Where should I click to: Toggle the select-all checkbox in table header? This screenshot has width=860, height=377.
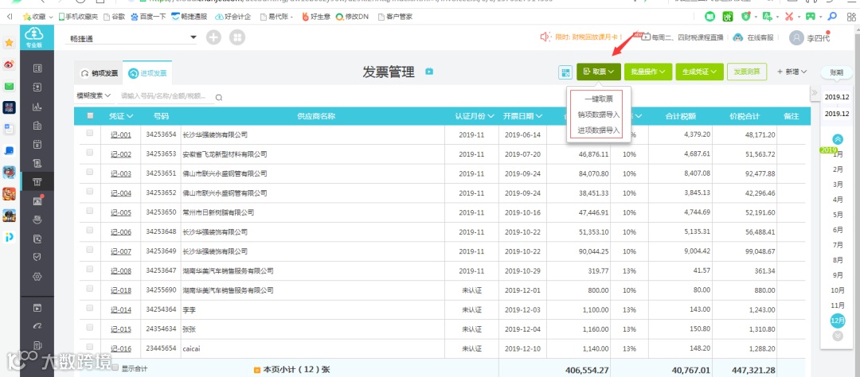point(90,115)
